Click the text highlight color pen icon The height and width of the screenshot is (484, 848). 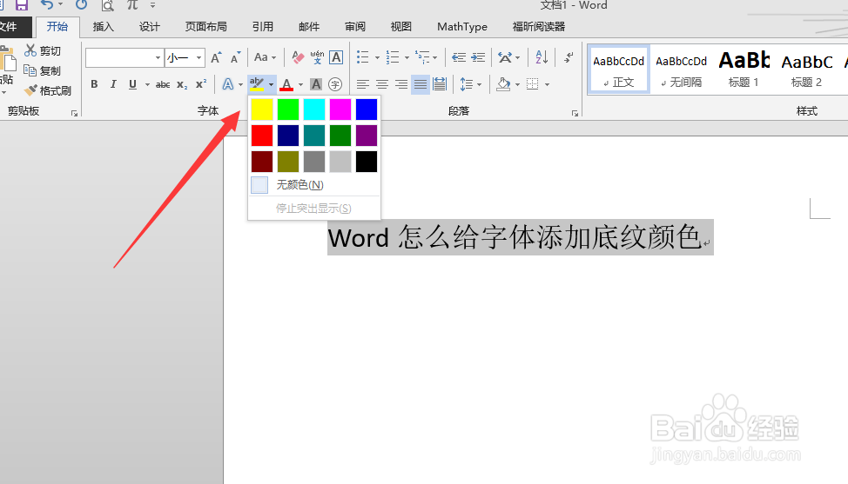click(257, 84)
